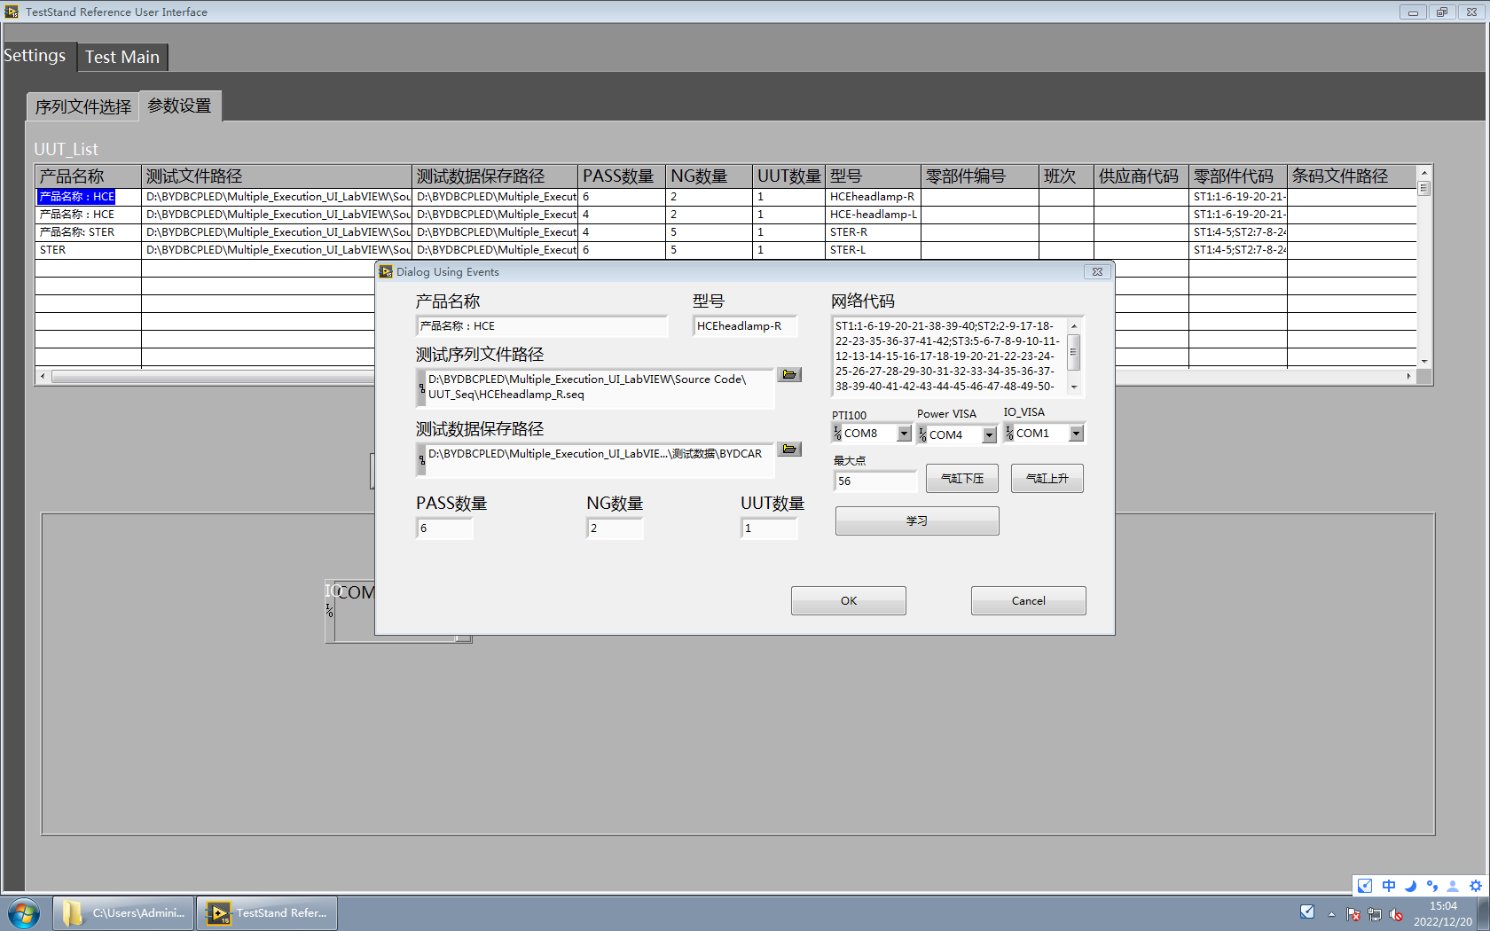
Task: Expand the IO_VISA COM1 dropdown
Action: [1076, 434]
